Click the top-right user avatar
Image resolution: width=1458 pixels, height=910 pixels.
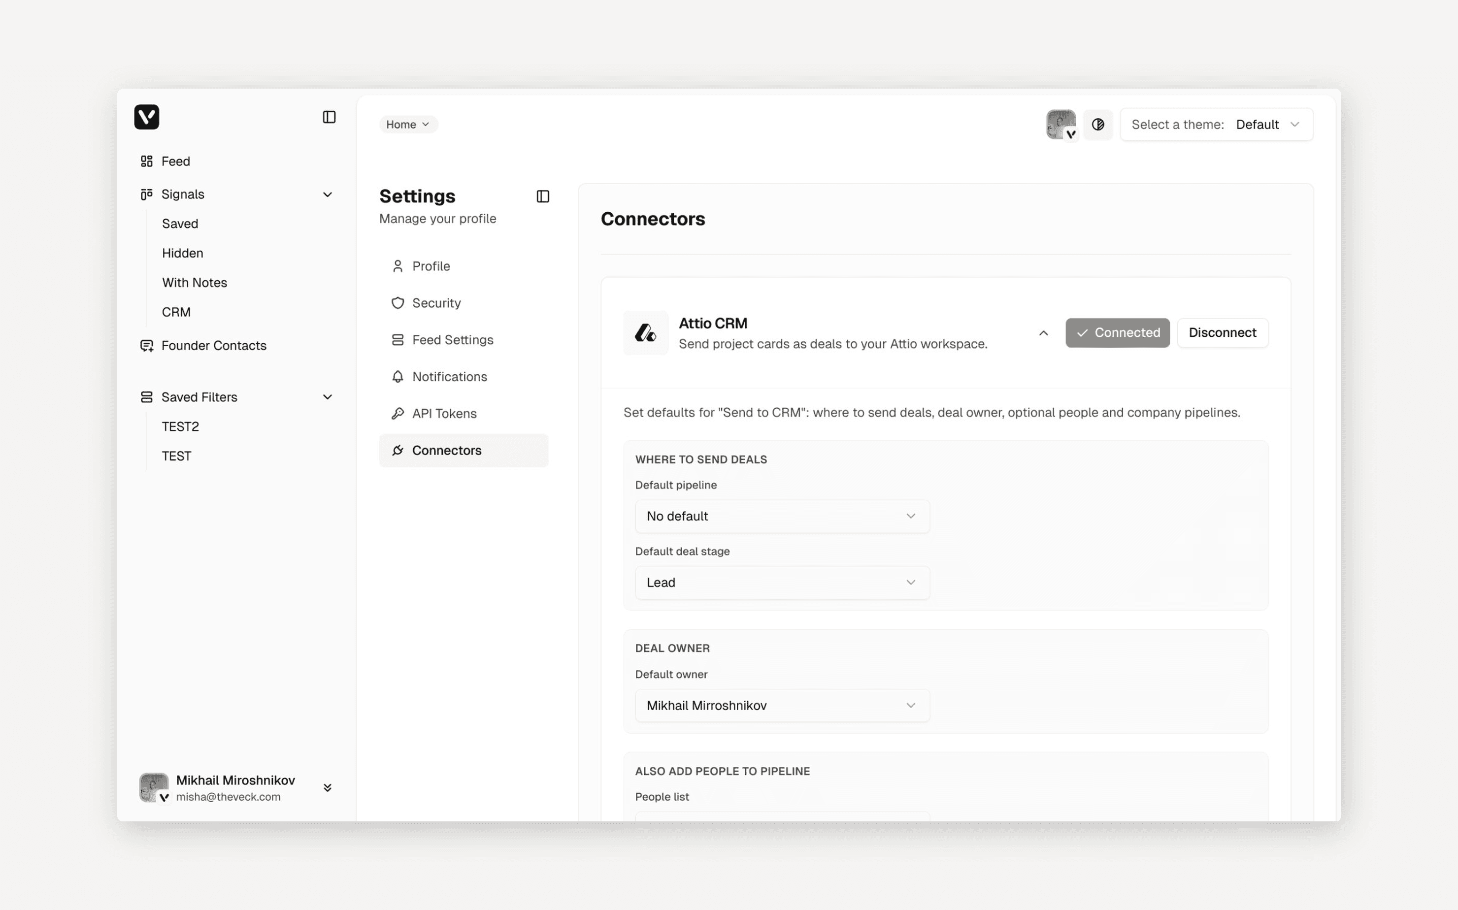pyautogui.click(x=1060, y=125)
